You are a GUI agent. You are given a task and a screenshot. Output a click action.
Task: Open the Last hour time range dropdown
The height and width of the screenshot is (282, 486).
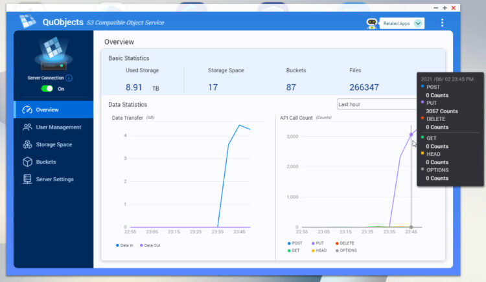pos(377,104)
